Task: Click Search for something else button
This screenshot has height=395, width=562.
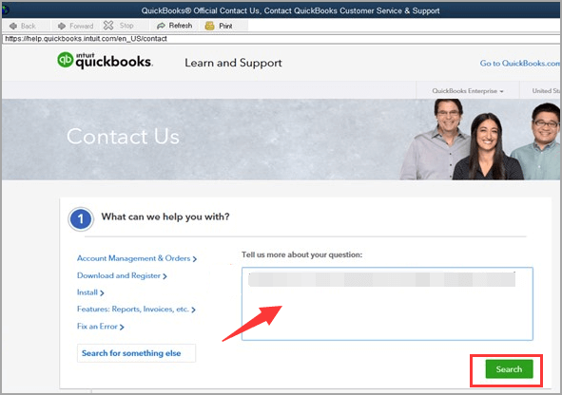Action: pyautogui.click(x=136, y=353)
